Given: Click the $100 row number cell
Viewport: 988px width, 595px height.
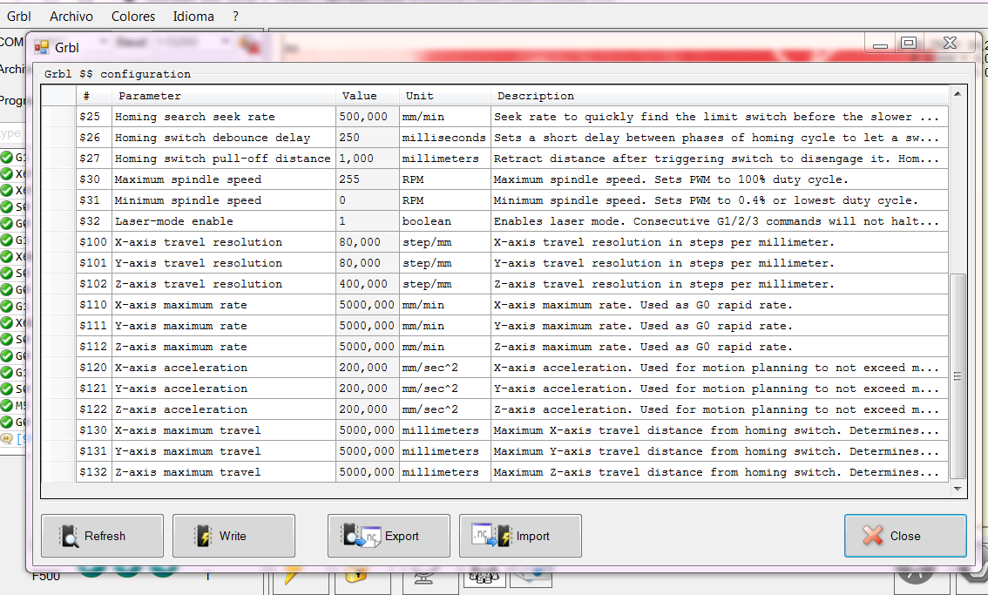Looking at the screenshot, I should pos(94,242).
